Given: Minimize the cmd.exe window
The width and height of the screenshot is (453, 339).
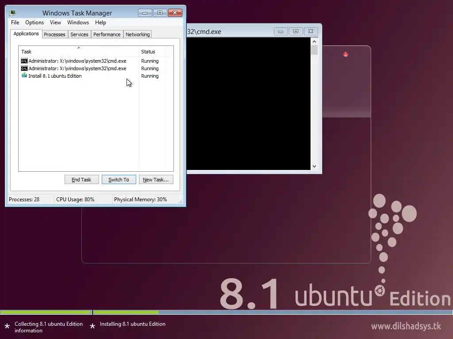Looking at the screenshot, I should tap(280, 31).
